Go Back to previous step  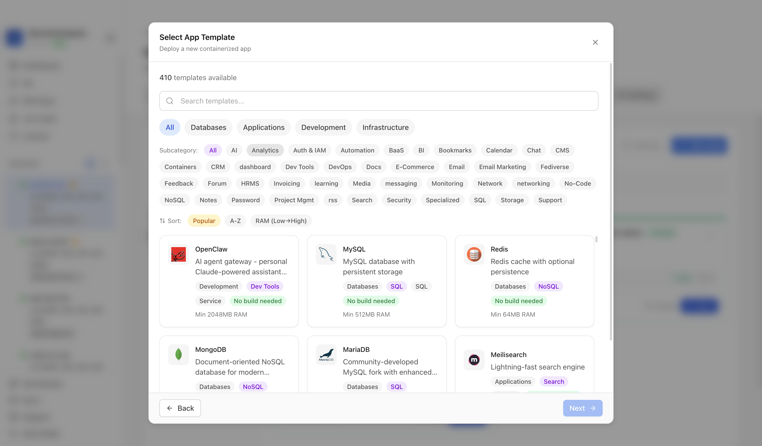tap(180, 408)
